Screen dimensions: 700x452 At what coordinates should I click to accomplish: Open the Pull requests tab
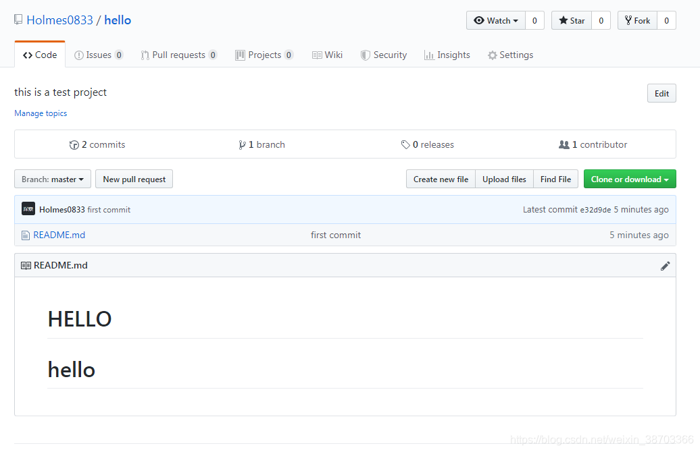coord(178,55)
